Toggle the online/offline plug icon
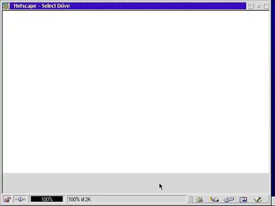 [x=20, y=199]
